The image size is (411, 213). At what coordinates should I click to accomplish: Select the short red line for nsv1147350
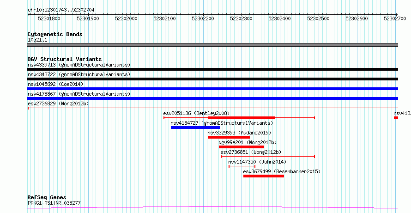(242, 166)
